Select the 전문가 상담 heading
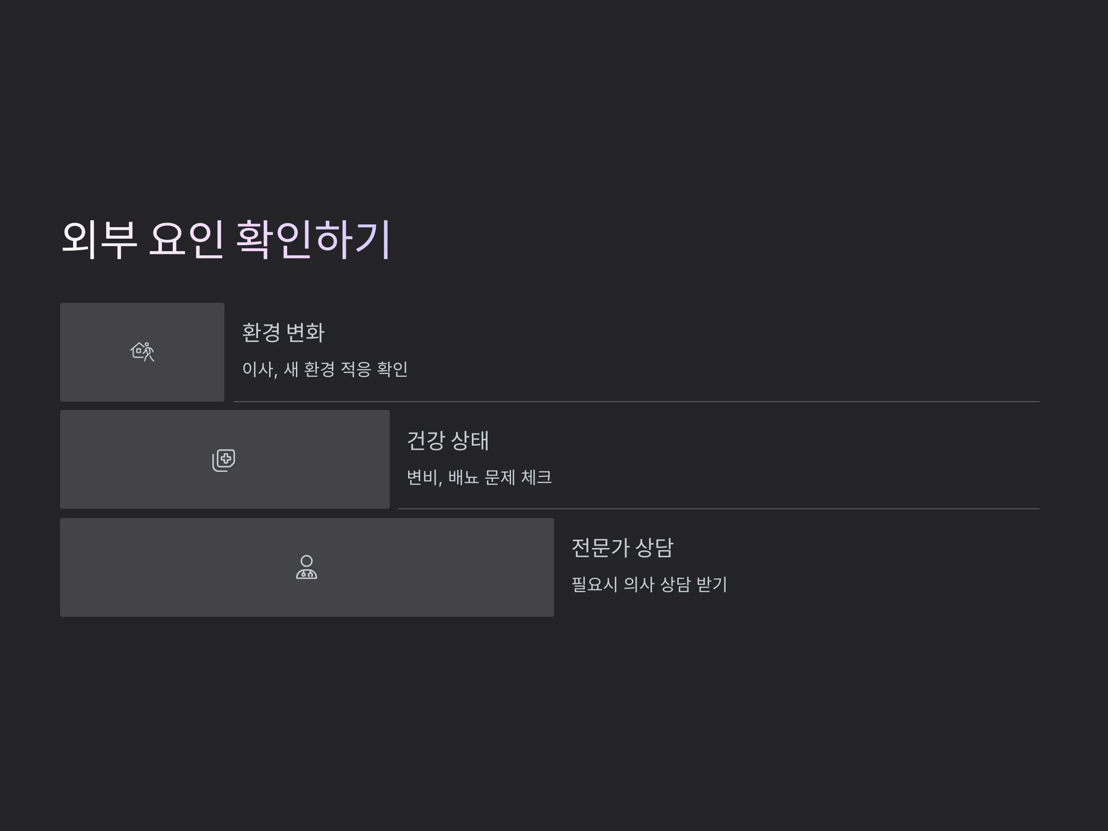 [x=622, y=548]
